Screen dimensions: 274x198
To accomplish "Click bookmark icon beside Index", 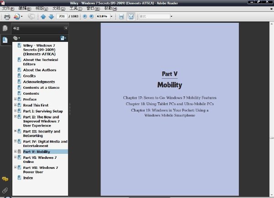I will [x=19, y=178].
